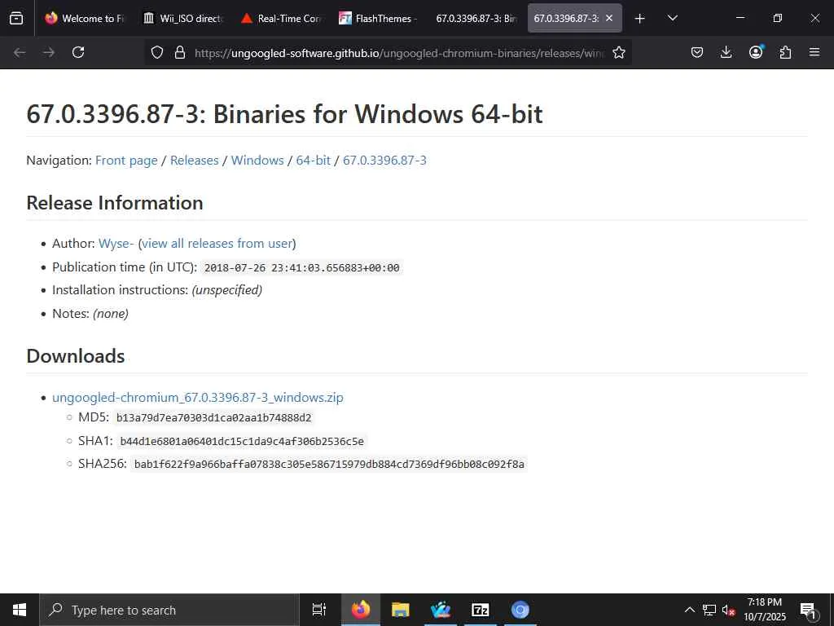Screen dimensions: 834x626
Task: Open Task View on taskbar
Action: [319, 610]
